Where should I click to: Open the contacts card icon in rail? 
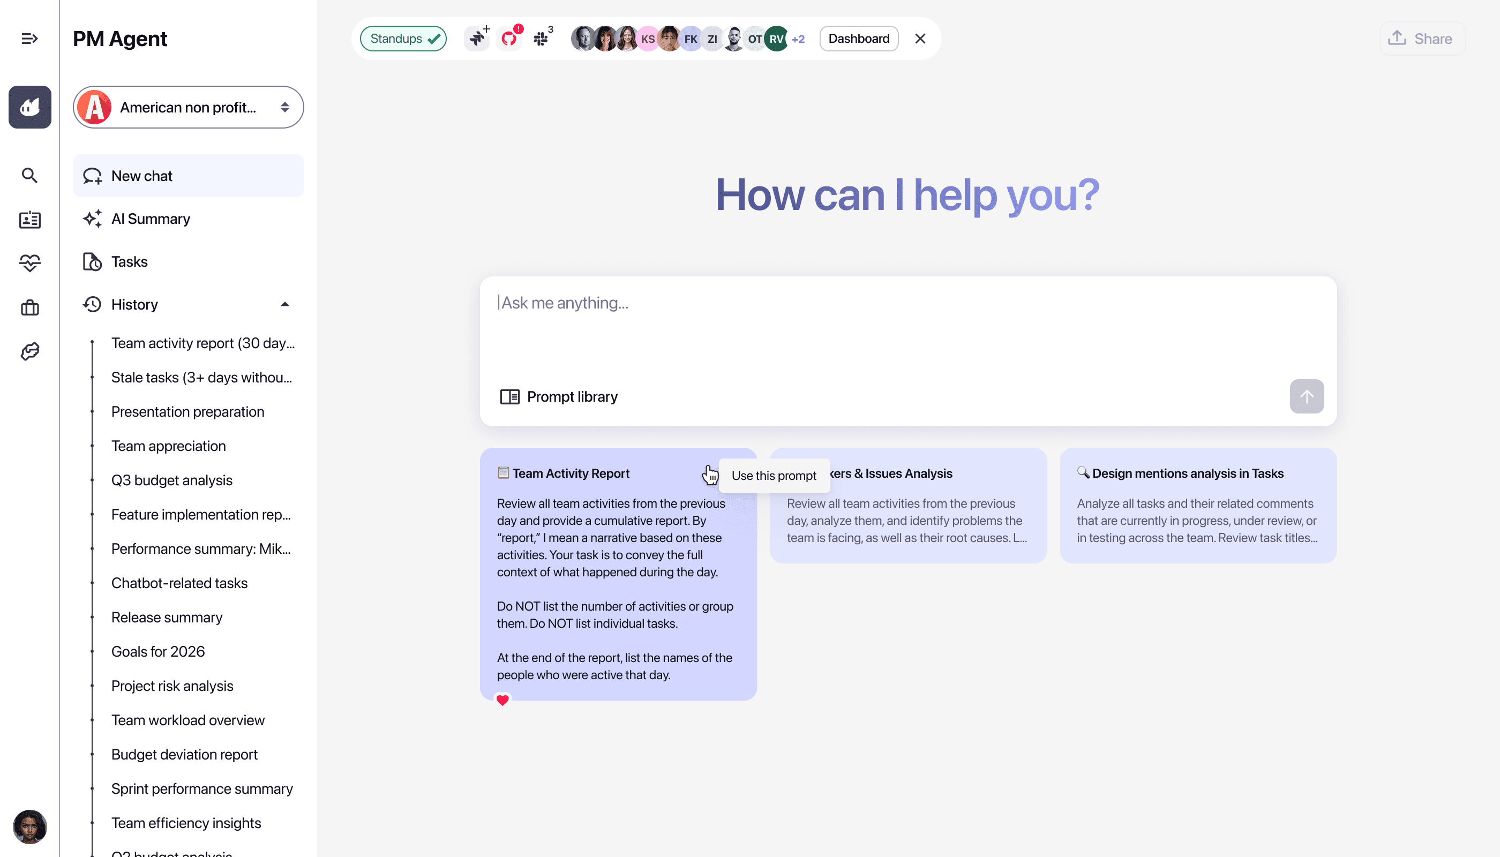pos(29,220)
